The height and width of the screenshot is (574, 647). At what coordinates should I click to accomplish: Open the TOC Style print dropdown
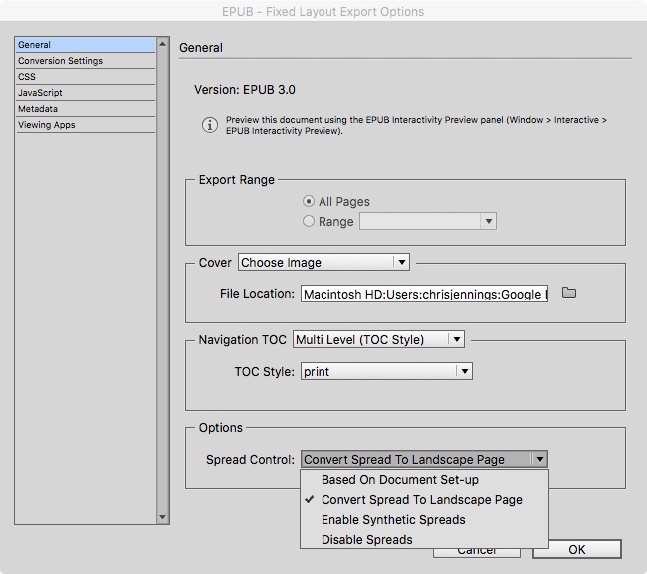coord(386,371)
